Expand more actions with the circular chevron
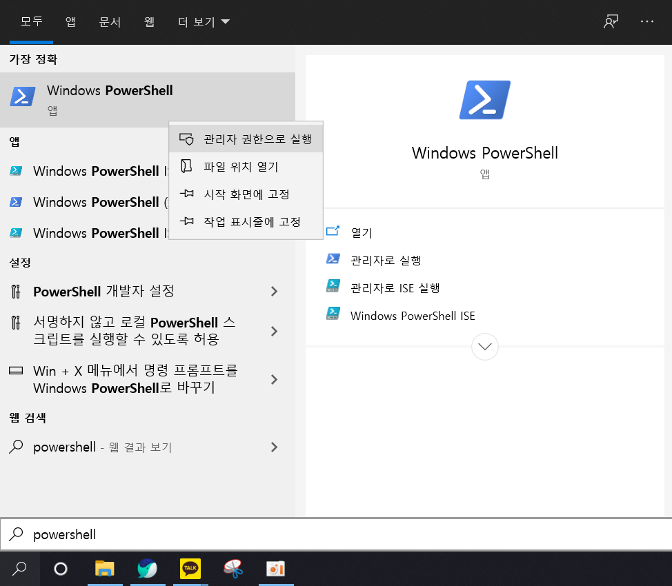 click(485, 347)
